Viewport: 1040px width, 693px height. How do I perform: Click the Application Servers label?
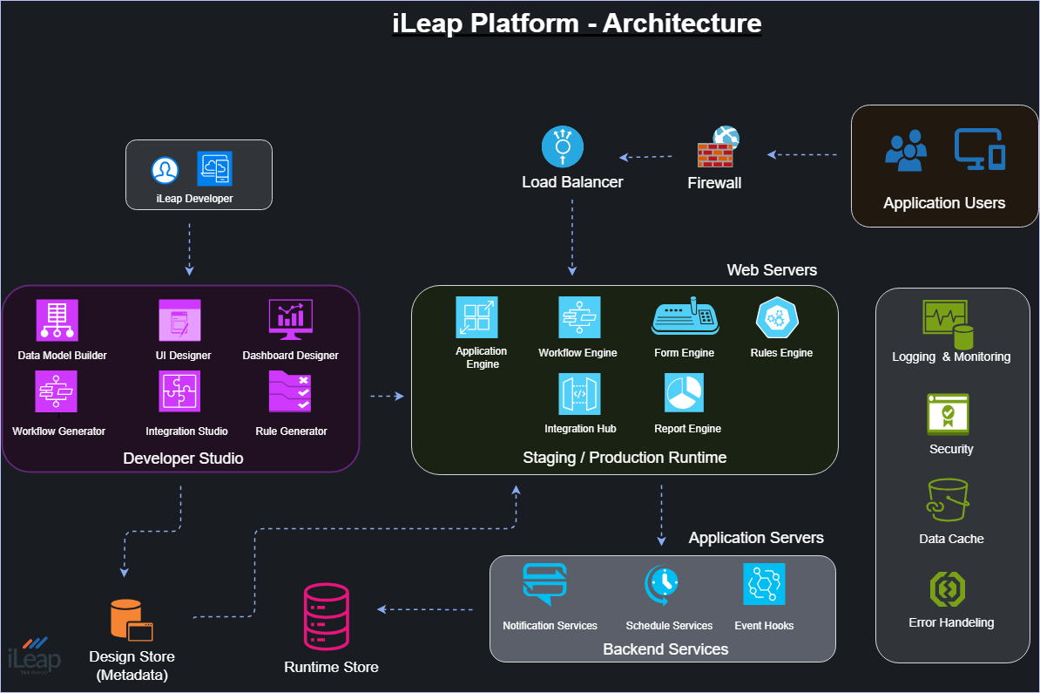pos(756,538)
